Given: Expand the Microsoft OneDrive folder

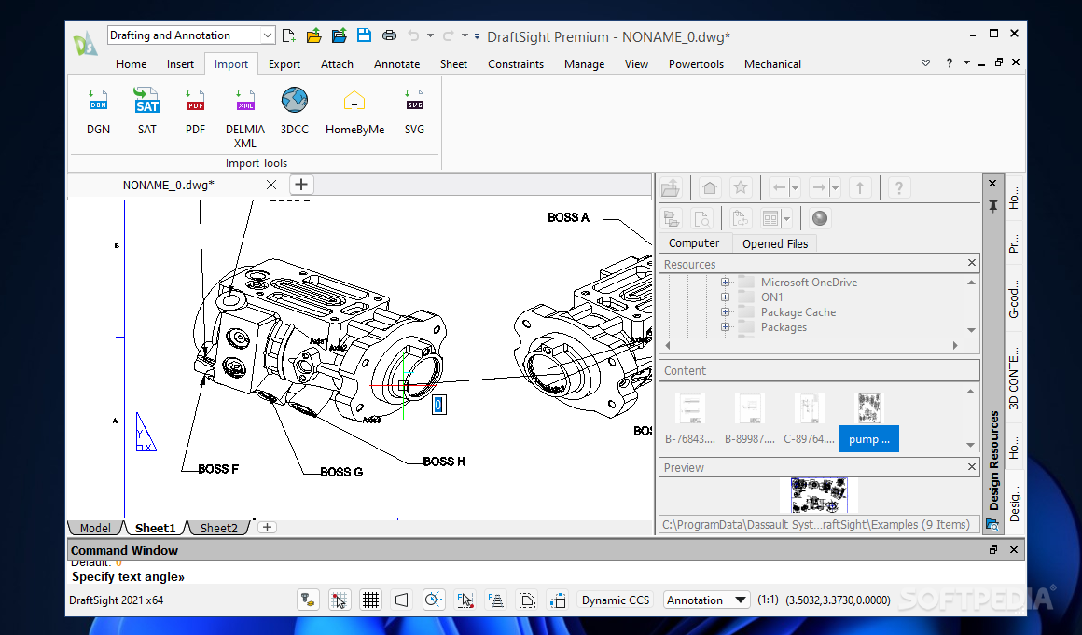Looking at the screenshot, I should coord(726,282).
